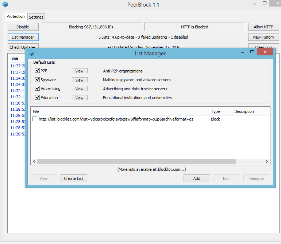Click 'More lists available at iblocklist.com' text
This screenshot has width=281, height=244.
point(151,169)
